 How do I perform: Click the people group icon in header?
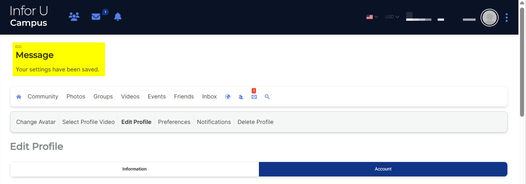pyautogui.click(x=74, y=17)
